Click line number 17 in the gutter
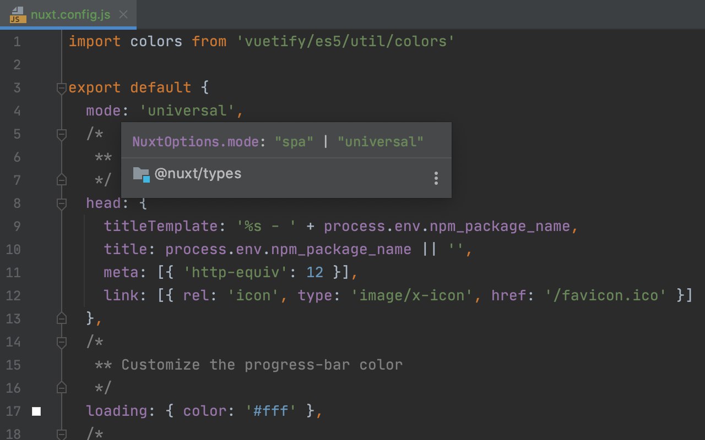Viewport: 705px width, 440px height. (13, 411)
